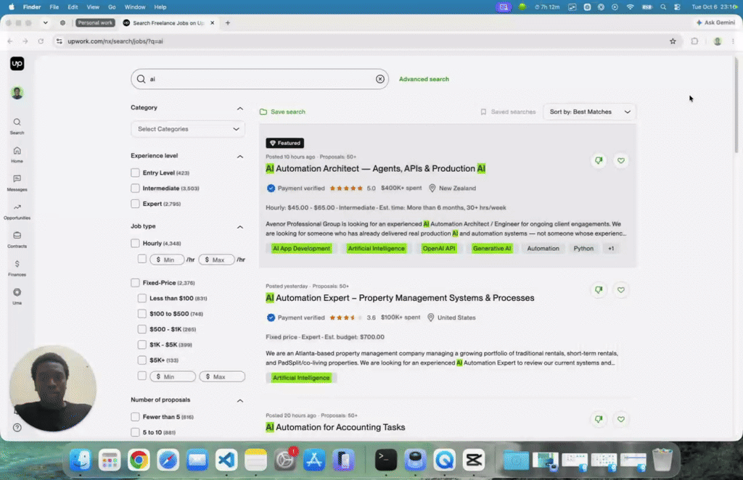Enable the Hourly job type filter
The height and width of the screenshot is (480, 743).
[135, 244]
